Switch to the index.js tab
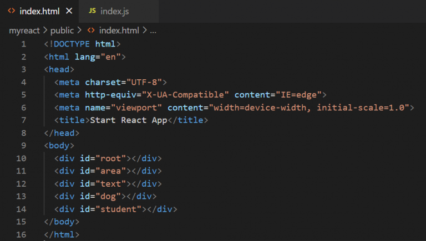 click(115, 11)
